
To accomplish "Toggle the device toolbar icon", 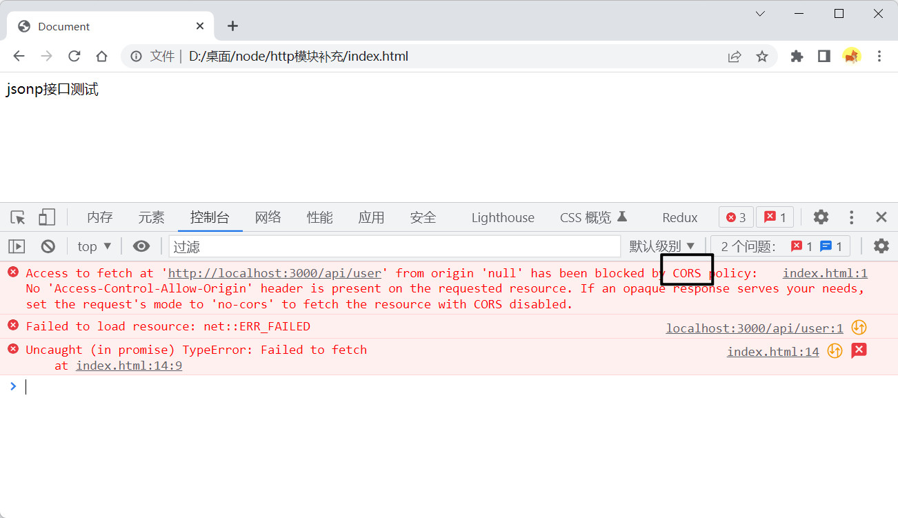I will point(46,218).
